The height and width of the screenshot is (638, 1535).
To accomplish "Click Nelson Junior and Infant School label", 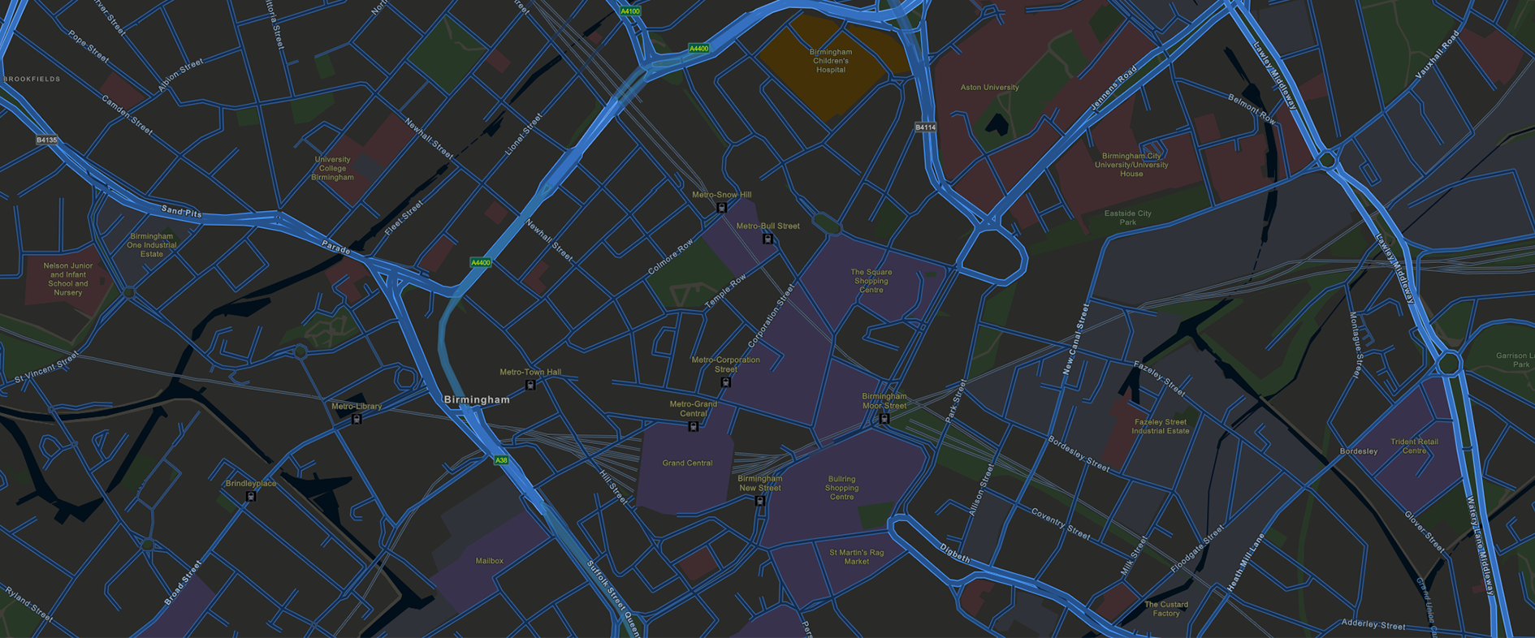I will [68, 278].
